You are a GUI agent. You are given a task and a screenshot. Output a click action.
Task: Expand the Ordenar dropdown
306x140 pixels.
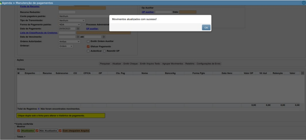click(x=66, y=46)
